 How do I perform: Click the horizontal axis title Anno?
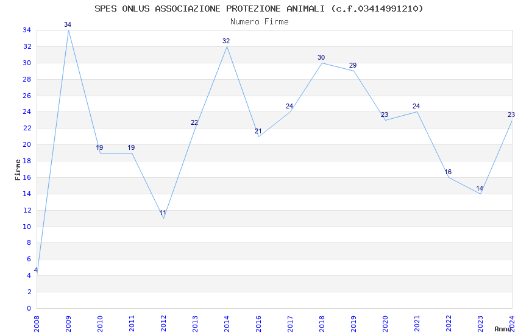click(503, 329)
